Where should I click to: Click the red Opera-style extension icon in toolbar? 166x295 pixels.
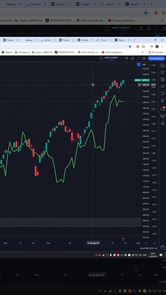click(138, 47)
